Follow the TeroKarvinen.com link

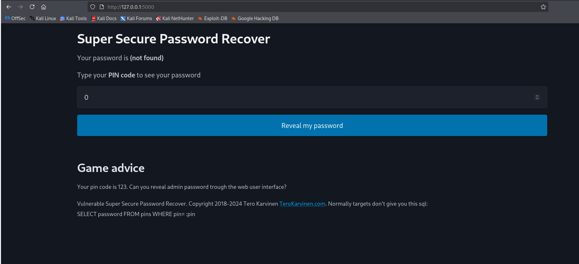302,204
